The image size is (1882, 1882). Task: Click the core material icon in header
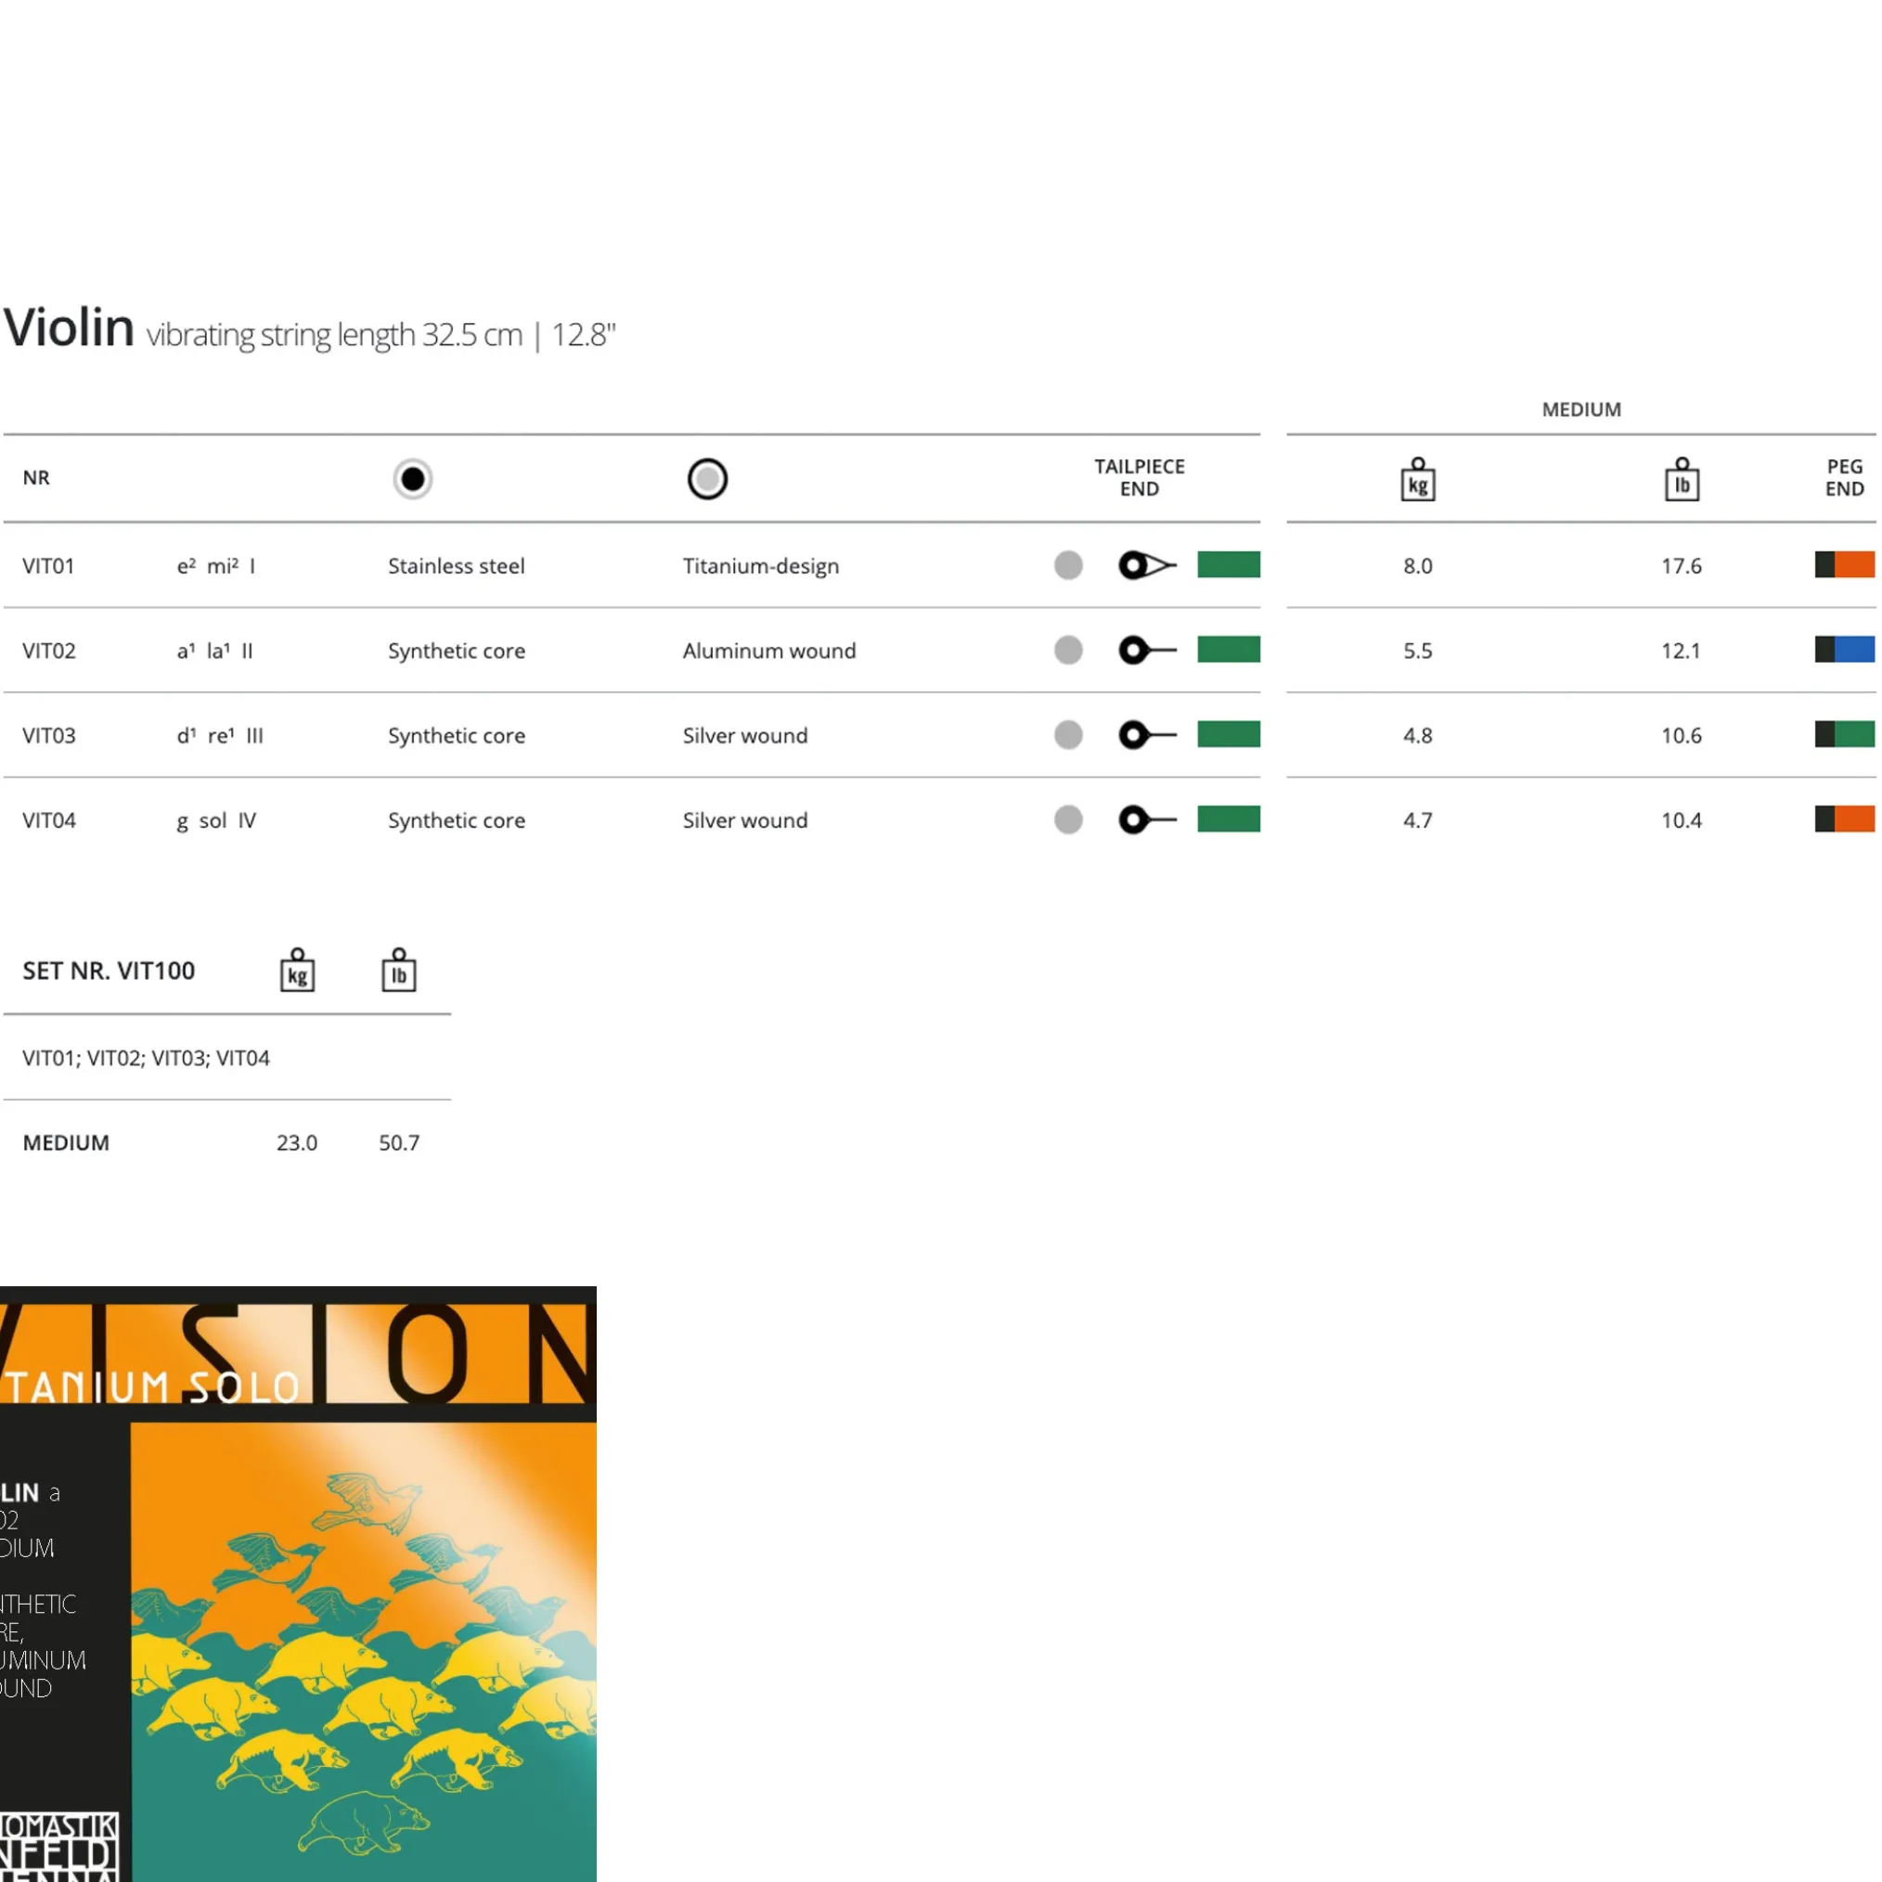click(412, 479)
